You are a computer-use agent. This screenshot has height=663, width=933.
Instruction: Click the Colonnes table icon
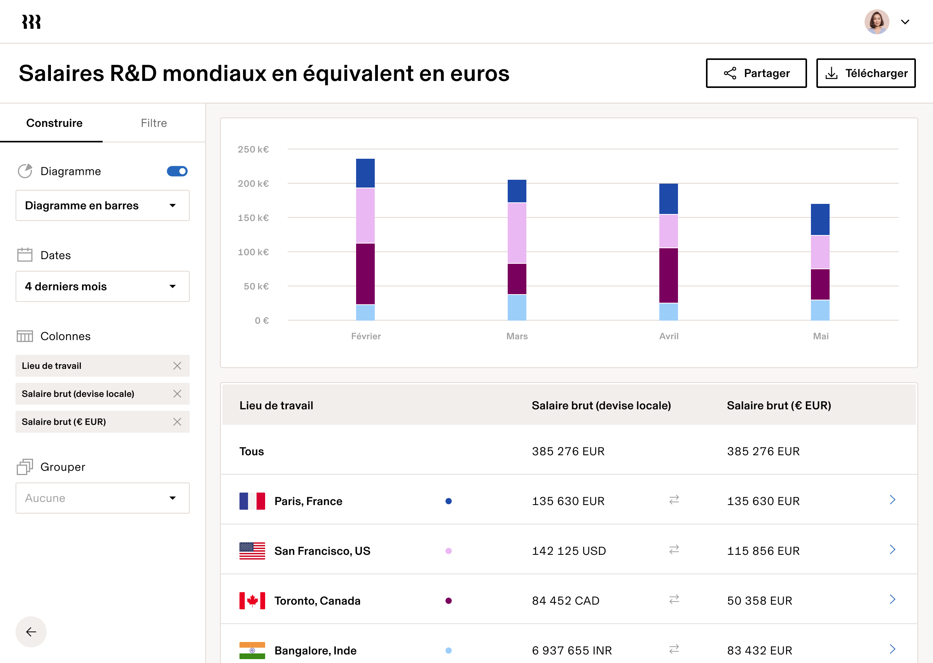pyautogui.click(x=25, y=336)
